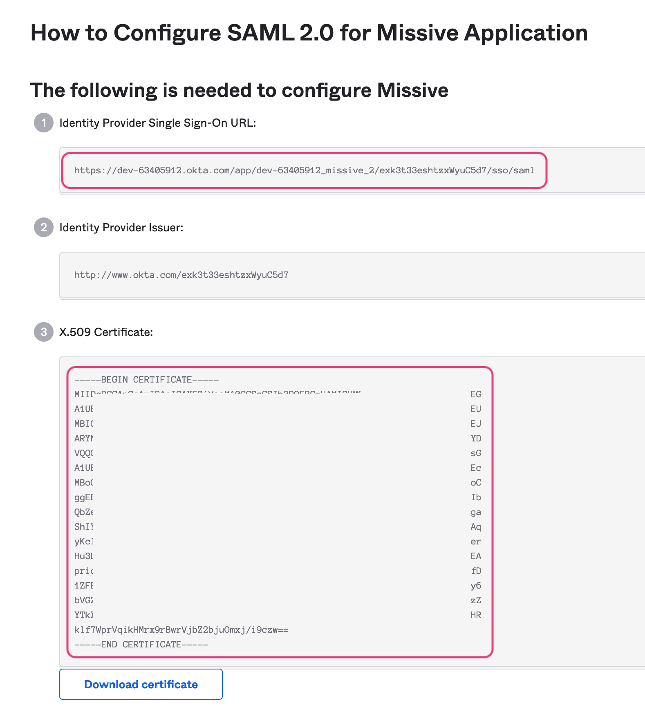This screenshot has height=712, width=645.
Task: Click the "needed to configure Missive" subheading
Action: (x=239, y=90)
